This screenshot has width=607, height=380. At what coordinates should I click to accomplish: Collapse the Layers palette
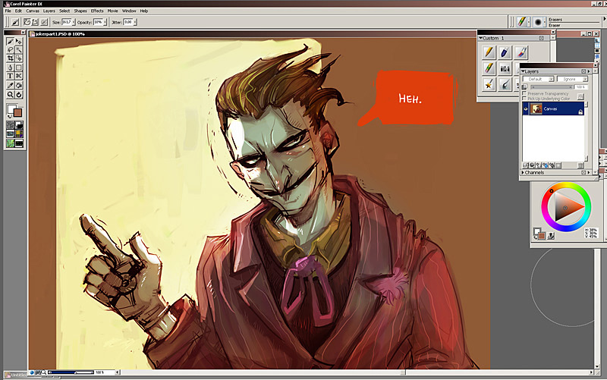[523, 71]
